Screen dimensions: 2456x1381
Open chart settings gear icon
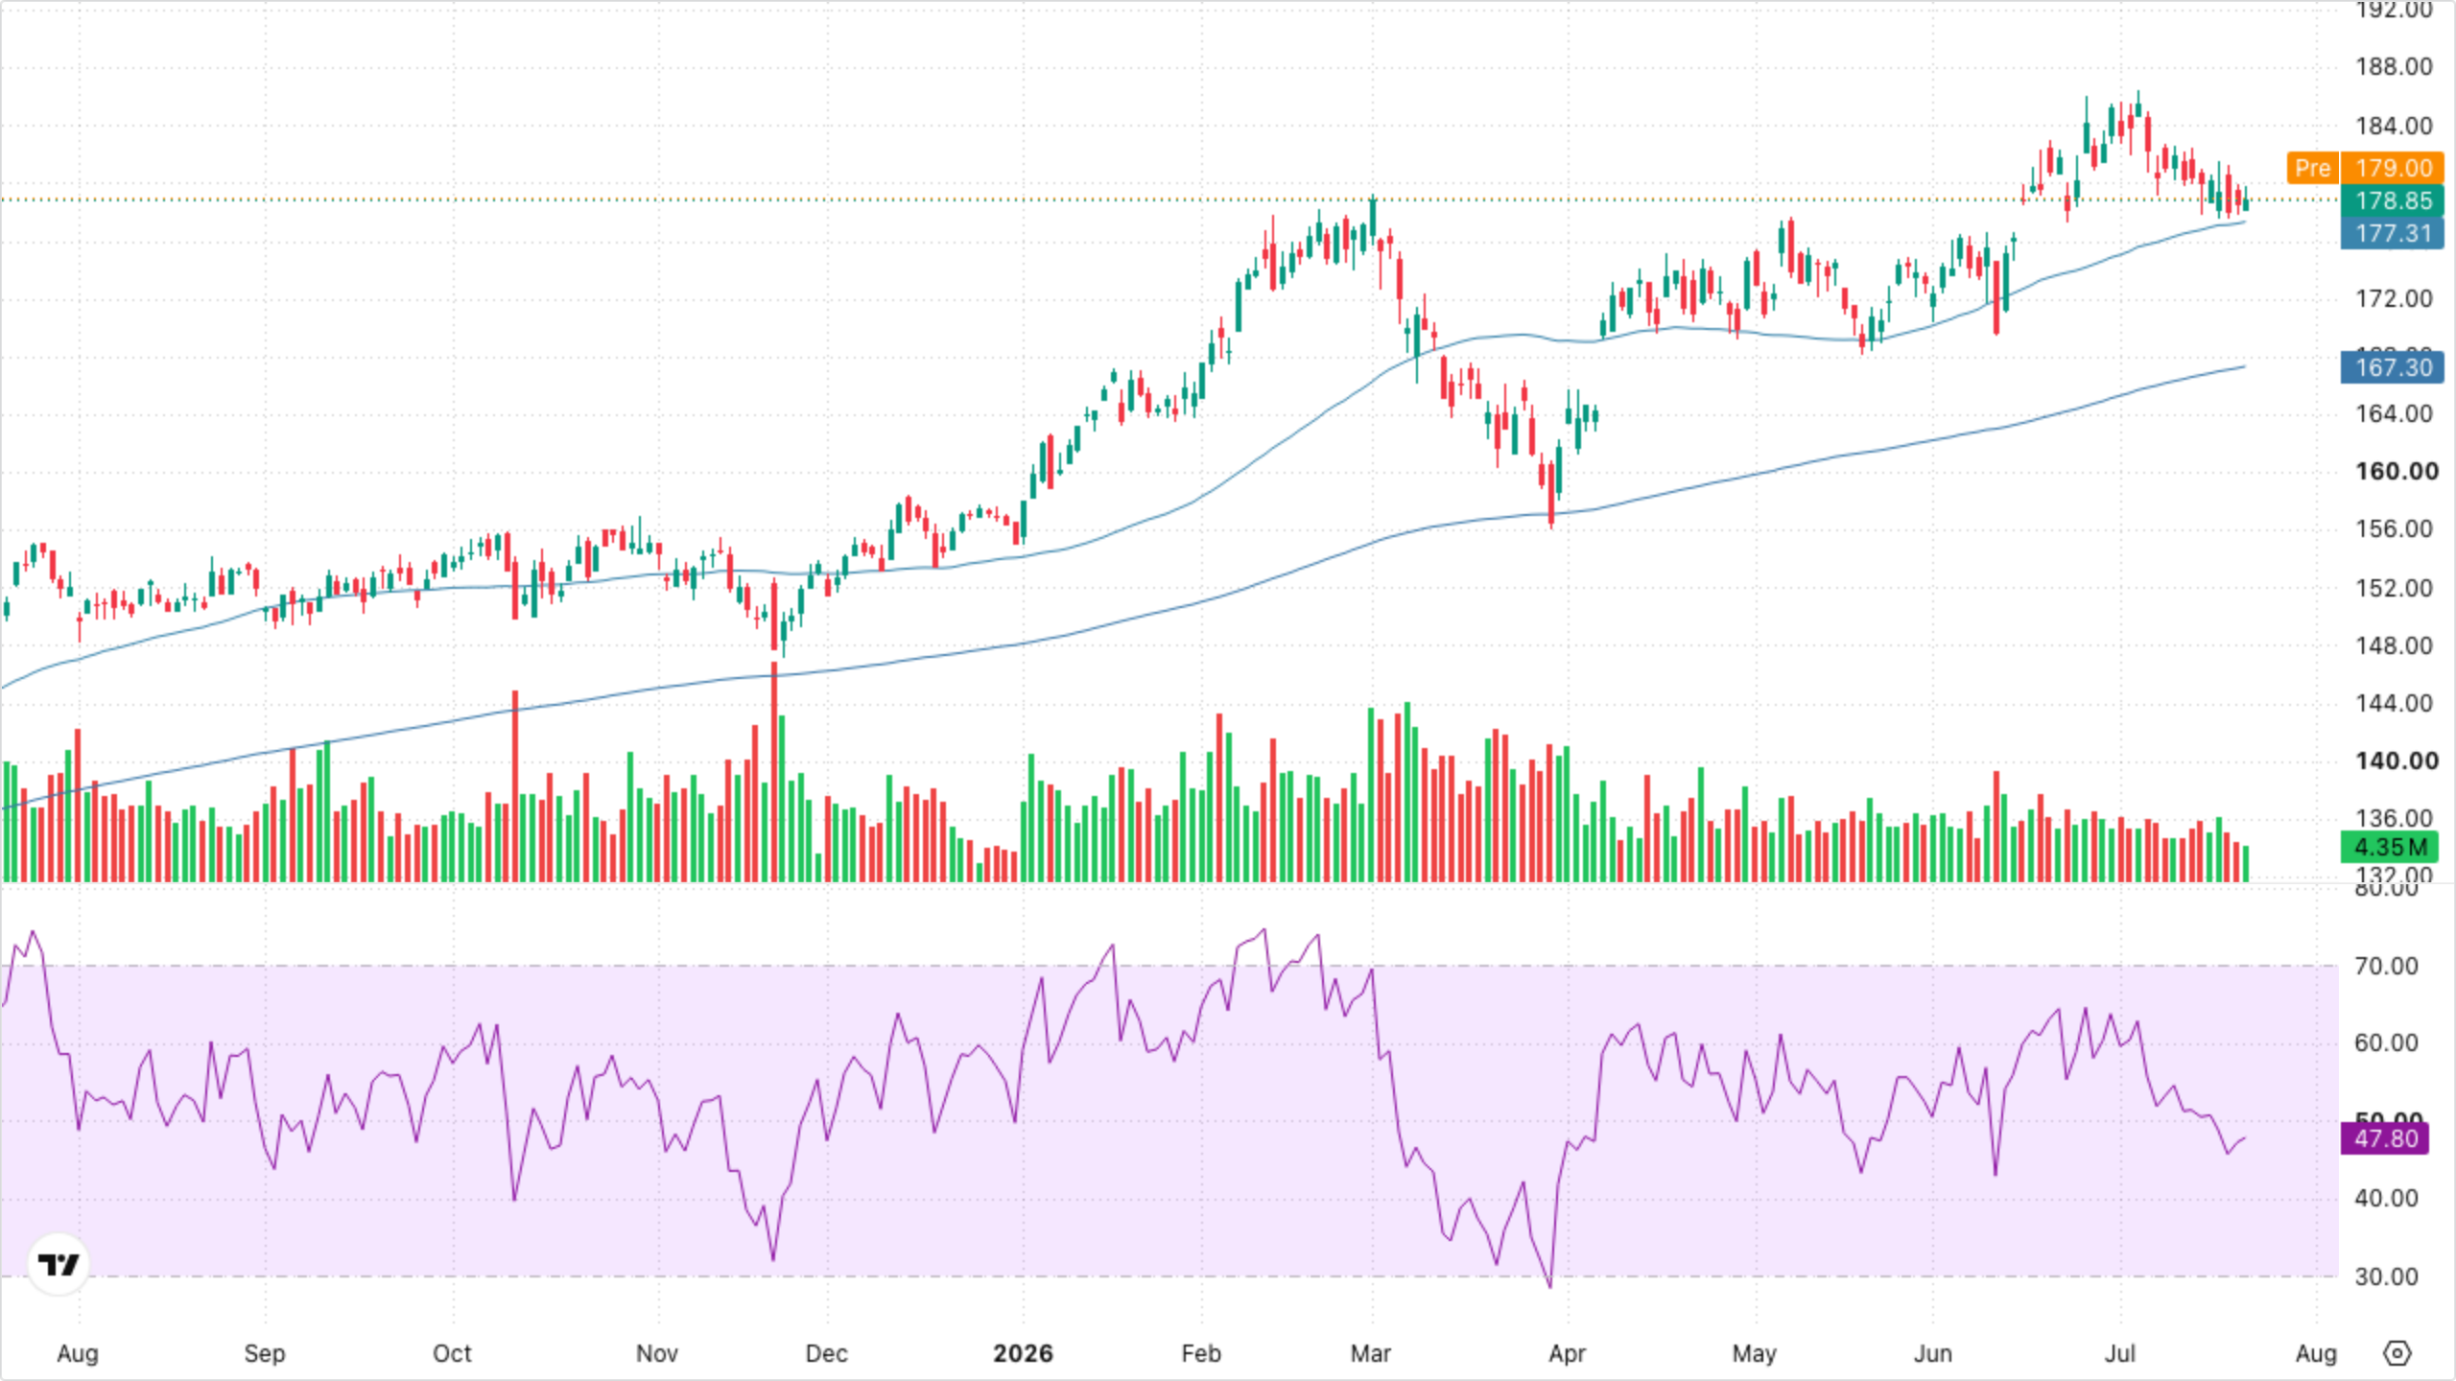tap(2397, 1353)
